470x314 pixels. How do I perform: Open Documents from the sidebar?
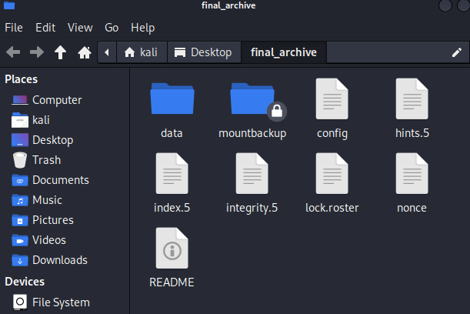tap(50, 180)
